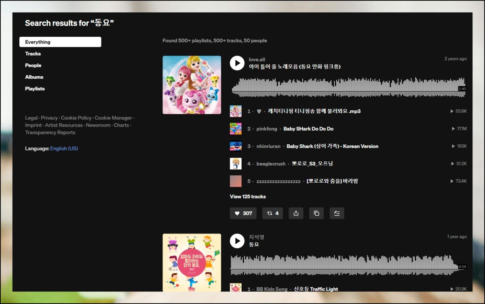Image resolution: width=485 pixels, height=304 pixels.
Task: Open the Privacy footer link
Action: coord(49,118)
